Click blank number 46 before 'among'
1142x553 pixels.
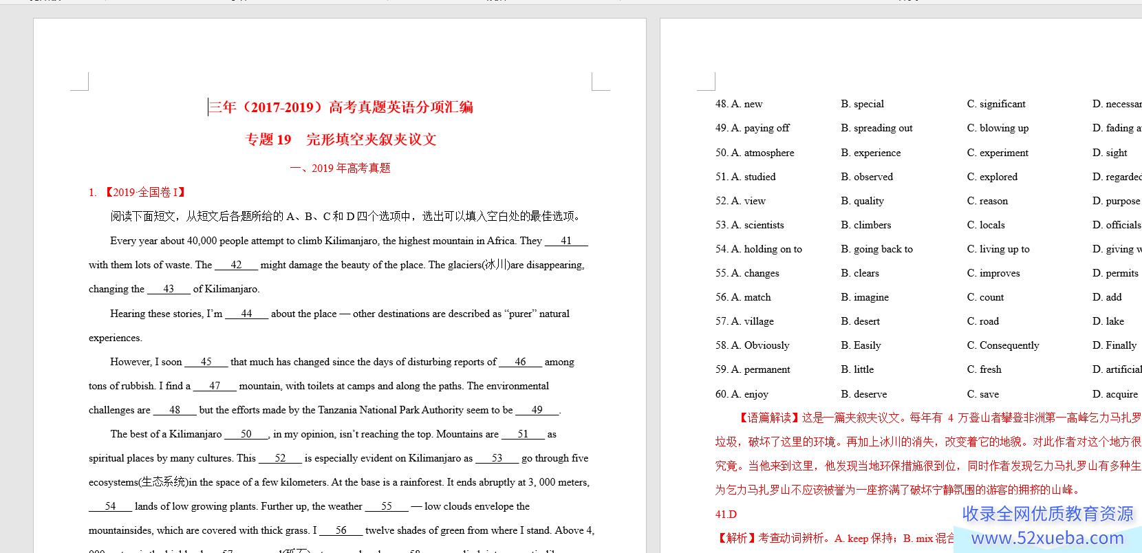(520, 362)
